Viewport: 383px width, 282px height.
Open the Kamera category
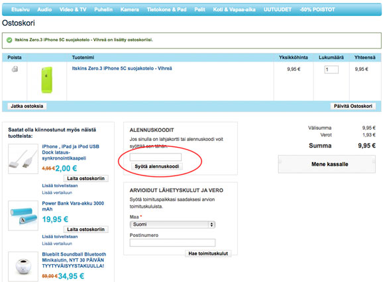(129, 9)
